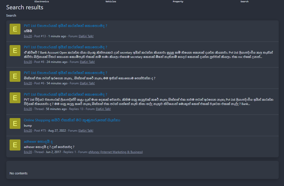Screen dimensions: 284x186
Task: Open PVT Ltd thread title of Post #13
Action: (x=65, y=26)
